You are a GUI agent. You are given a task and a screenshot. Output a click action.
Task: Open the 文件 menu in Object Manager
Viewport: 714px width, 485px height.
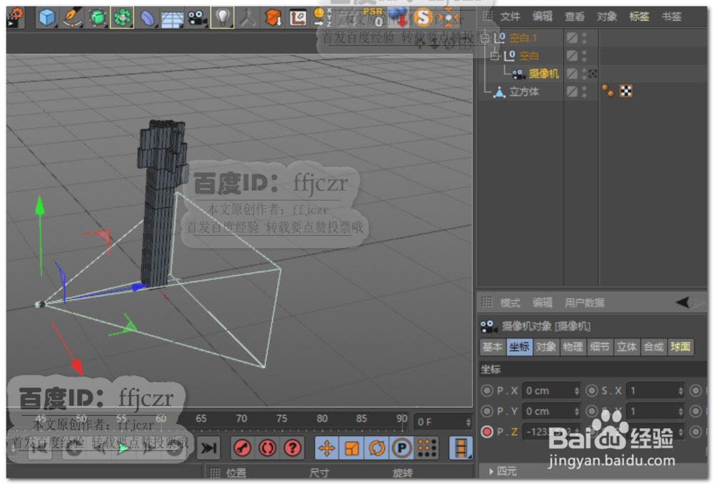[510, 17]
